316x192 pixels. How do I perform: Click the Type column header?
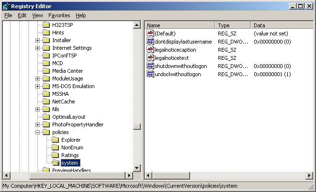pyautogui.click(x=233, y=25)
